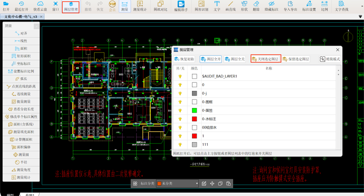Click 图层全开 all layers on
This screenshot has width=364, height=196.
click(x=211, y=59)
